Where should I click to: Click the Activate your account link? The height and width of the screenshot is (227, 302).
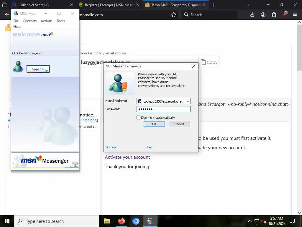[127, 157]
